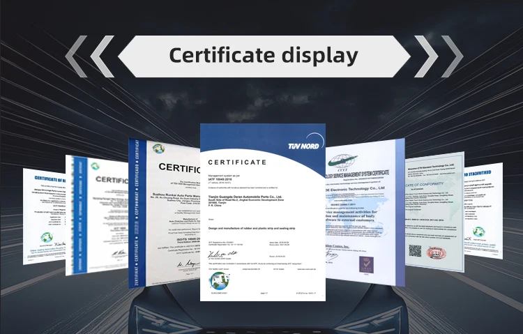Viewport: 523px width, 334px height.
Task: Click the green seal on far-right mirrored certificate
Action: [x=478, y=231]
